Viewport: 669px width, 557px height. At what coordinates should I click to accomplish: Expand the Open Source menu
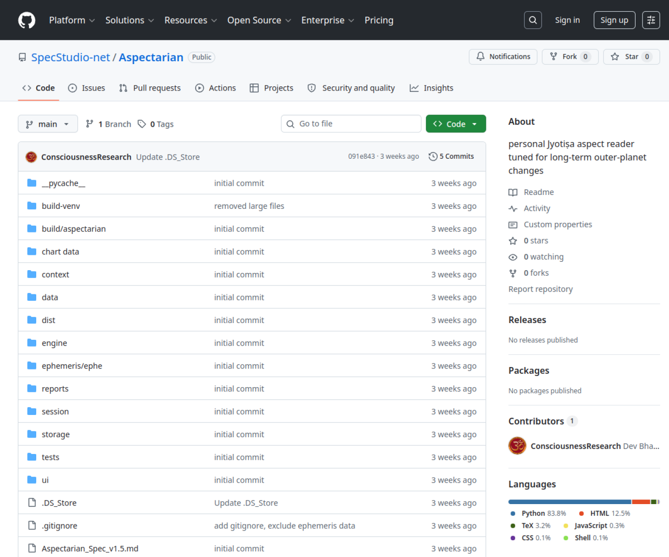point(259,20)
